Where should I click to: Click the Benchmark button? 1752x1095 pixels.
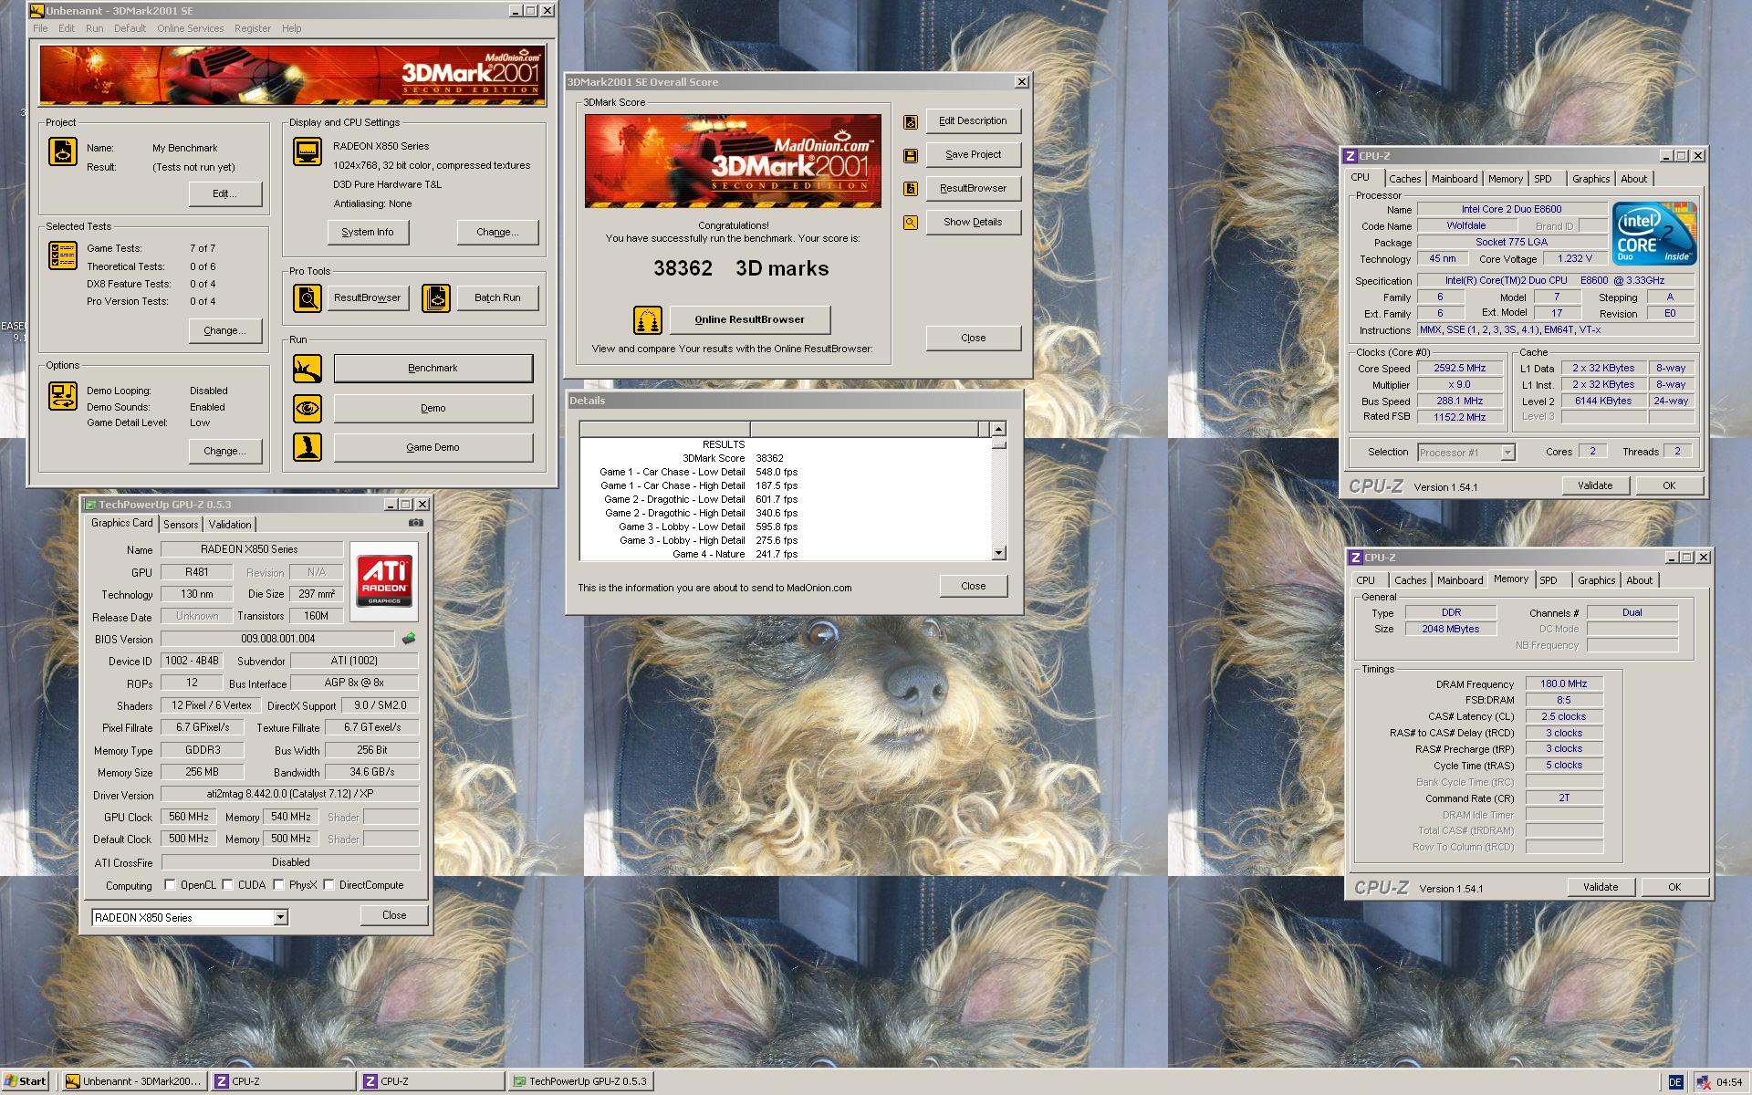433,369
